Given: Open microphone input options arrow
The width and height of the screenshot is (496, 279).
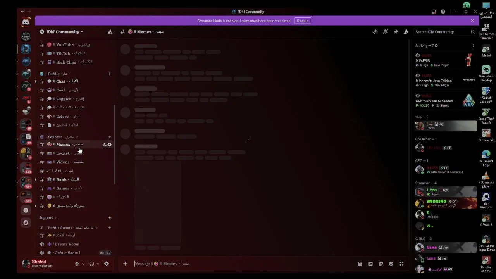Looking at the screenshot, I should [83, 264].
